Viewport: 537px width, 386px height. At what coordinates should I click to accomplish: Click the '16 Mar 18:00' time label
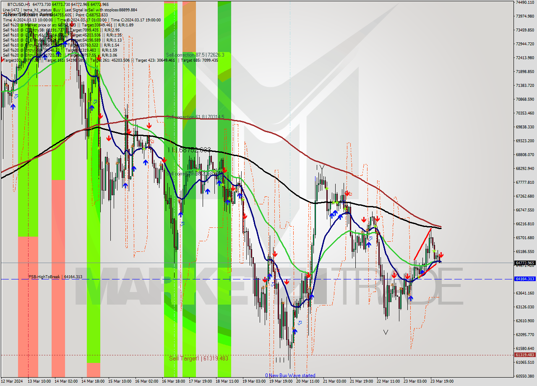pos(174,381)
